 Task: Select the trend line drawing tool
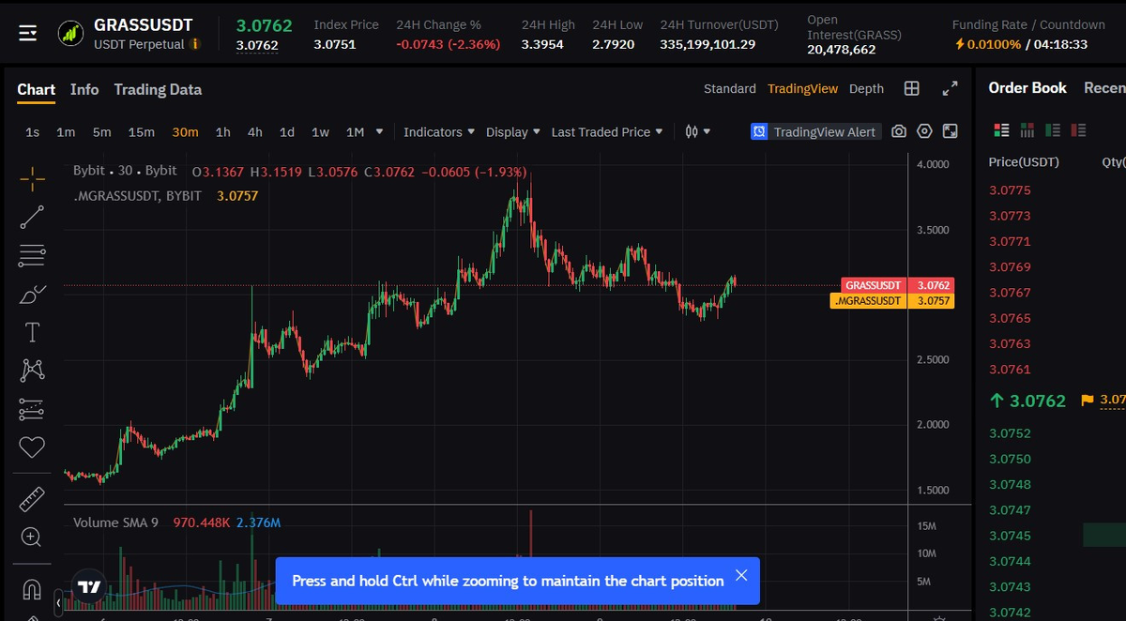pyautogui.click(x=32, y=217)
